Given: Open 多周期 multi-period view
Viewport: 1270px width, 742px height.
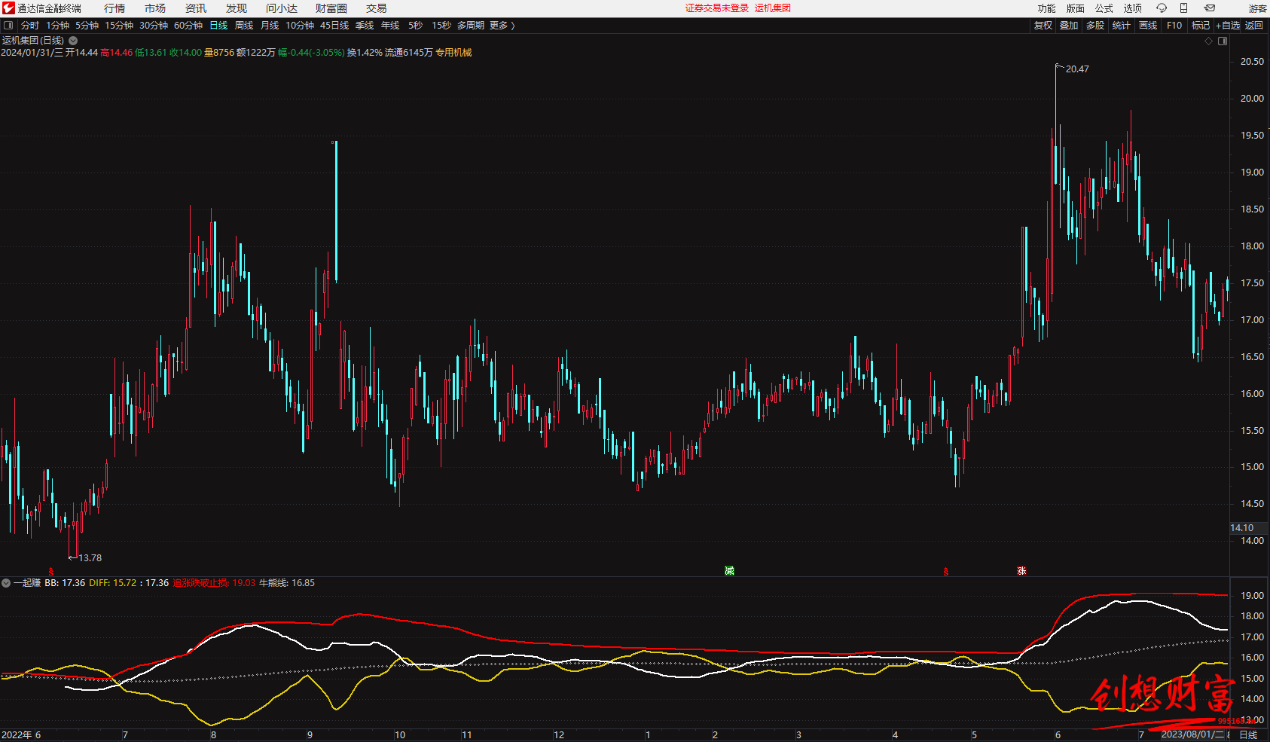Looking at the screenshot, I should click(x=471, y=26).
